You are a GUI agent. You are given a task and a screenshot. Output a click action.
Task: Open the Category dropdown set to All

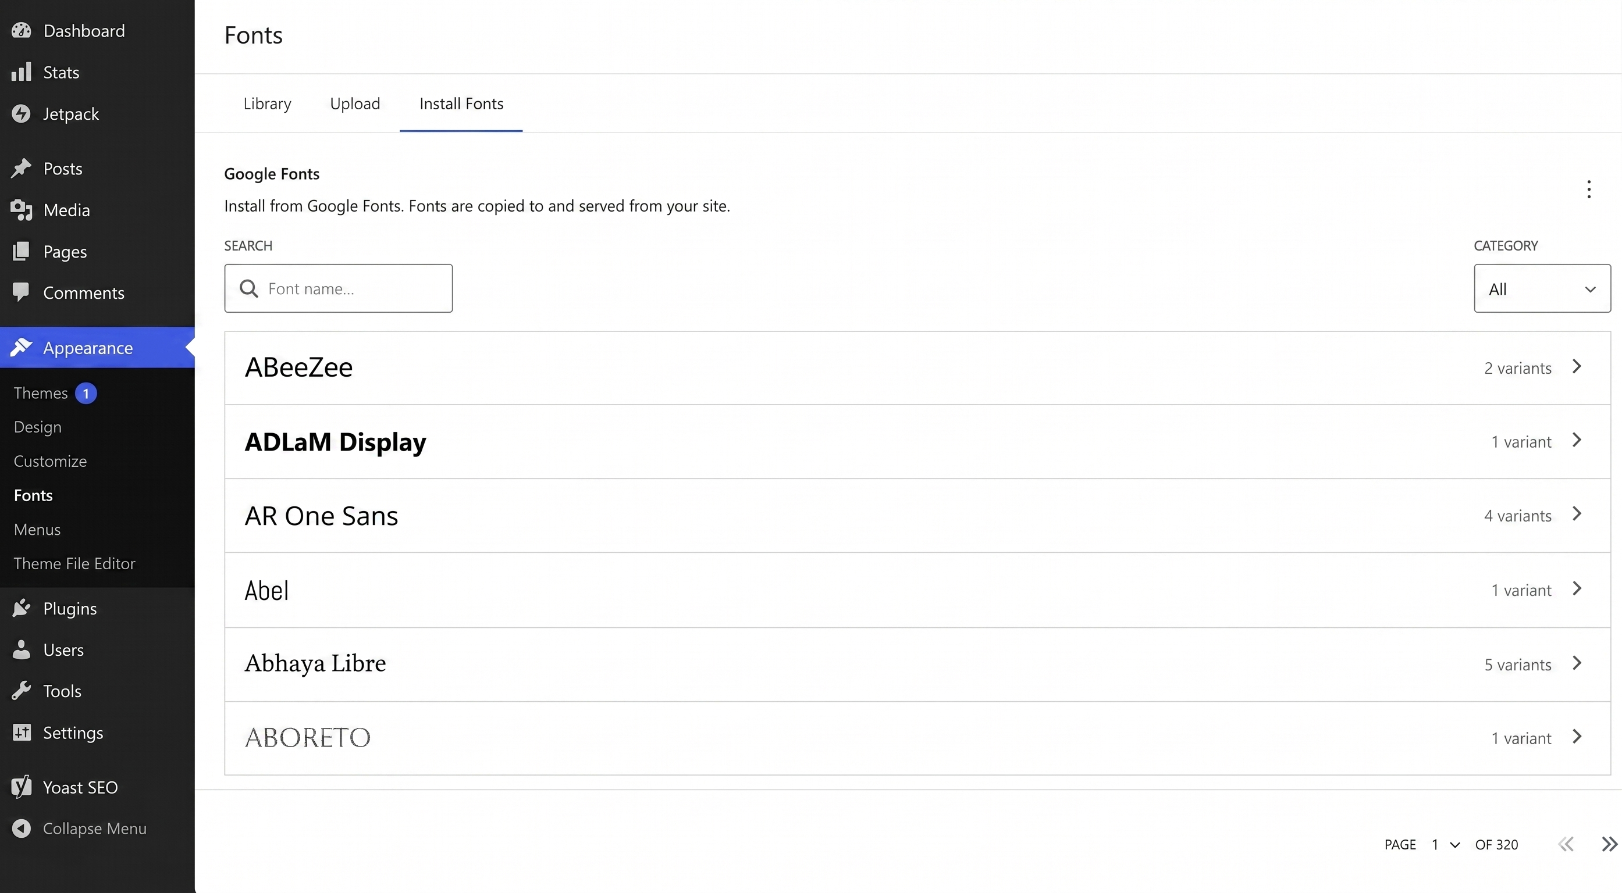tap(1542, 288)
